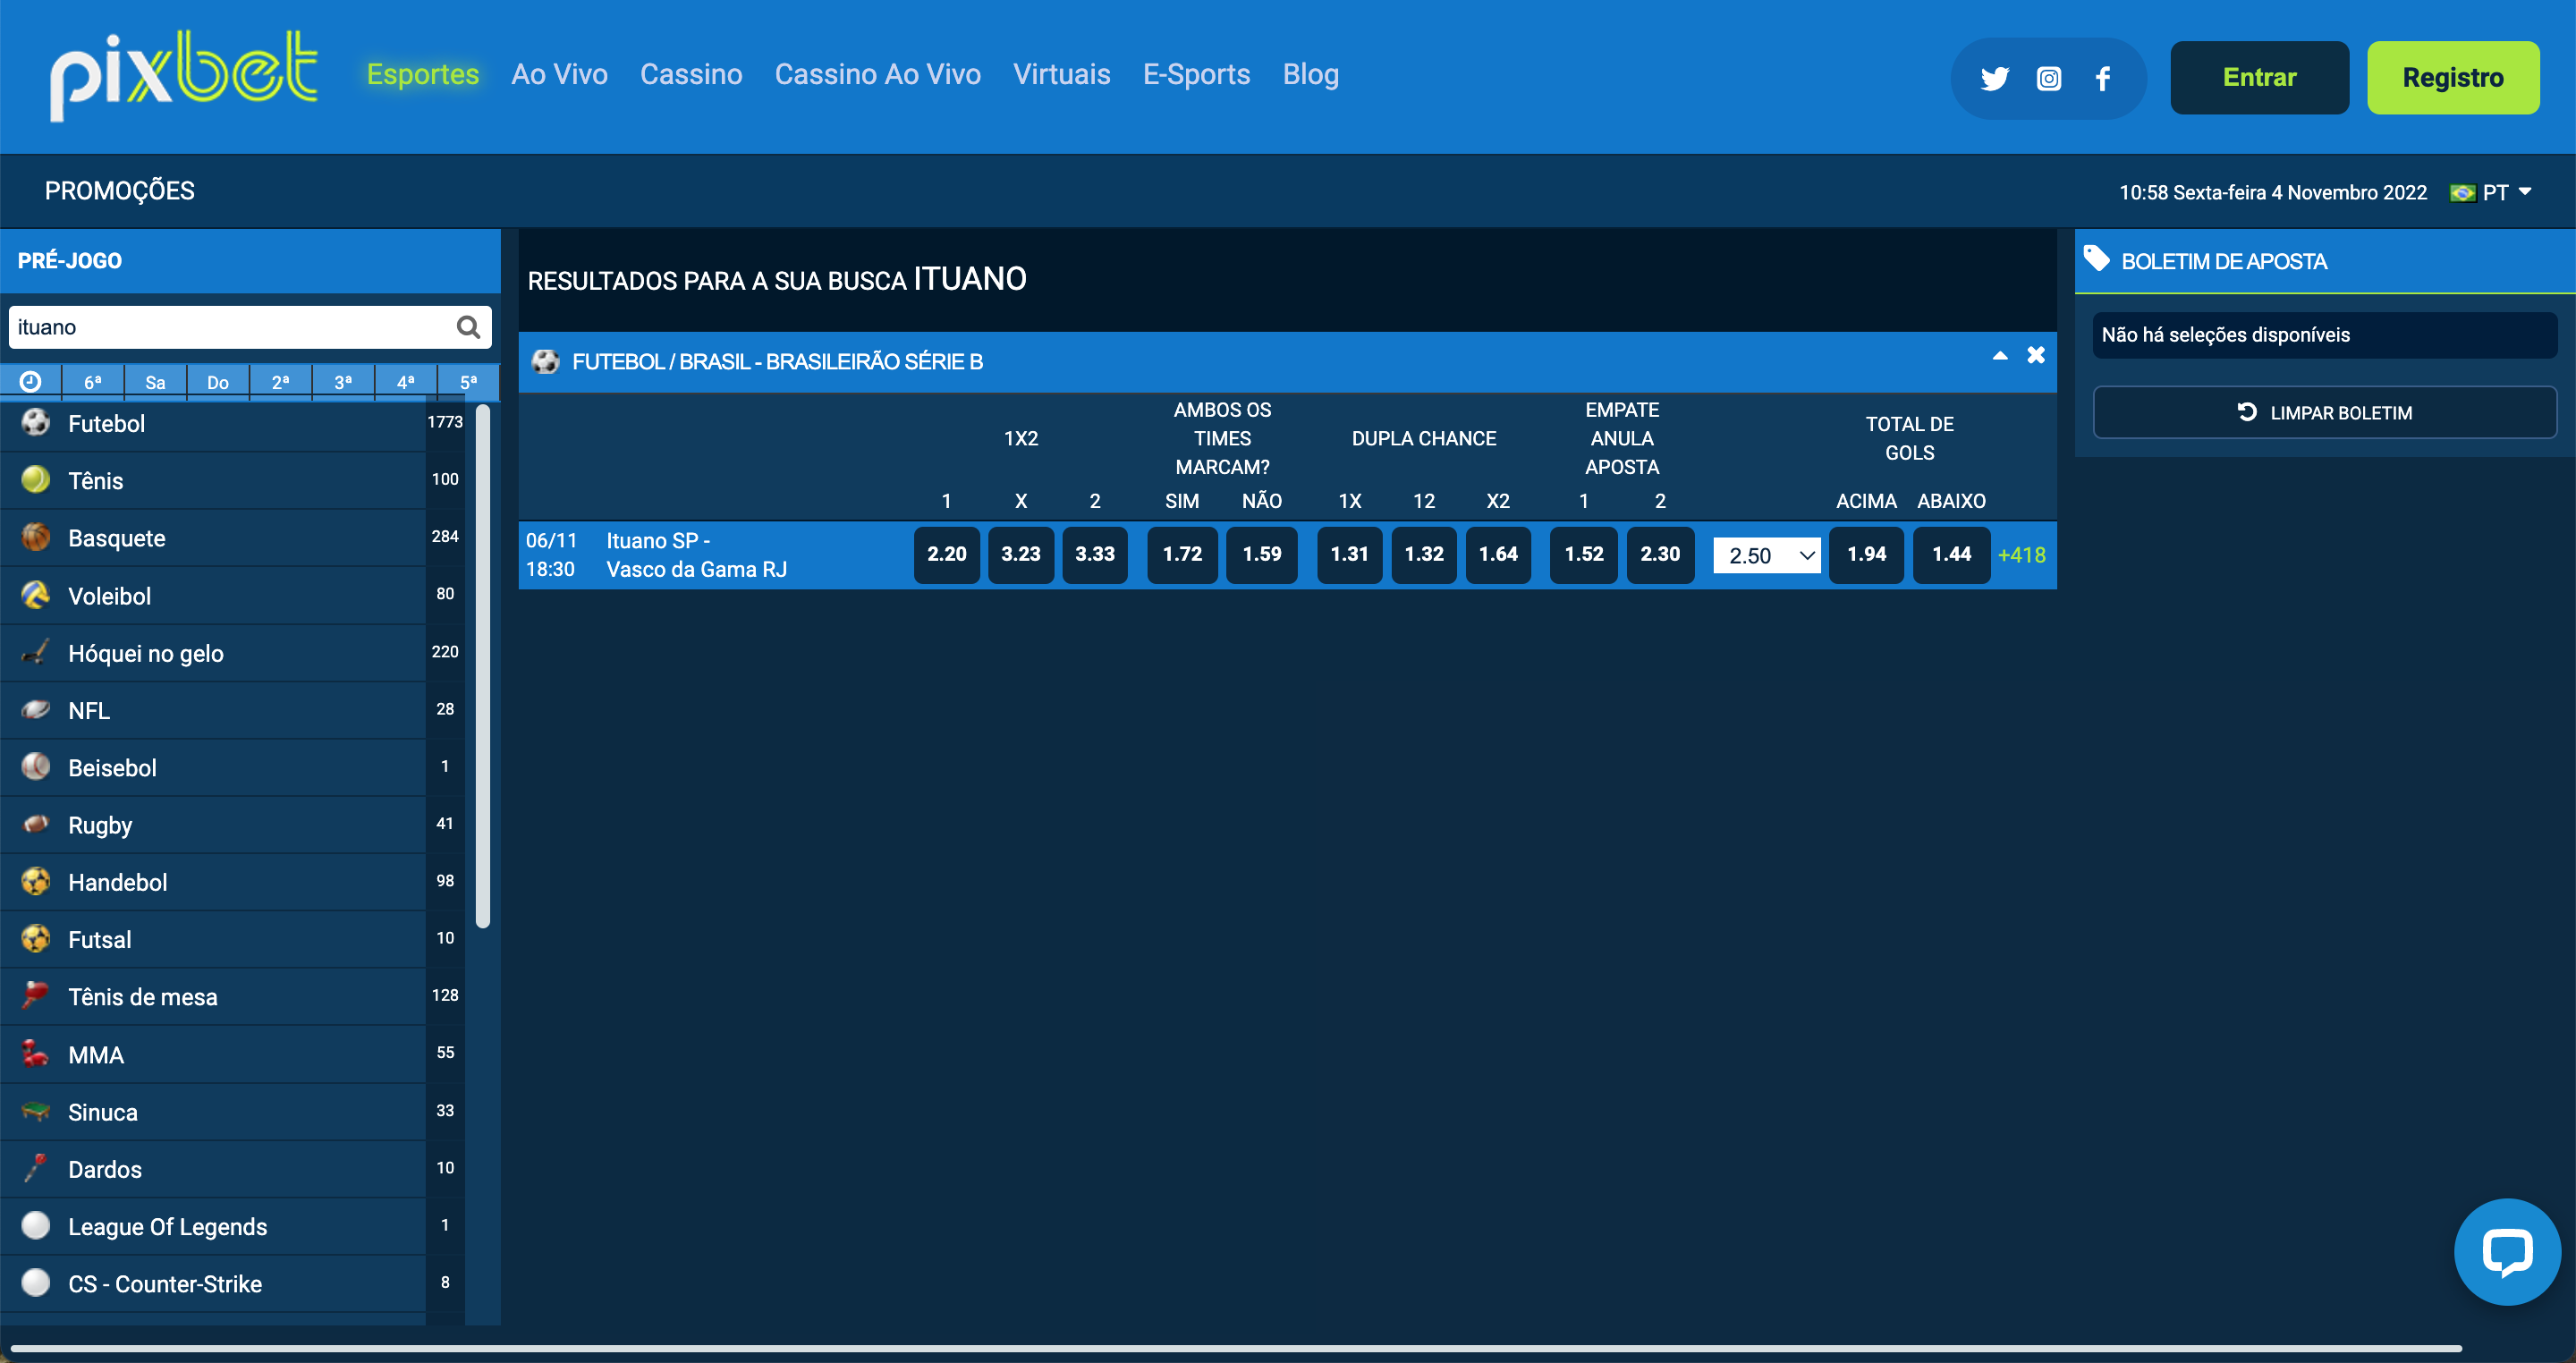
Task: Select the 5ª day filter tab
Action: coord(468,382)
